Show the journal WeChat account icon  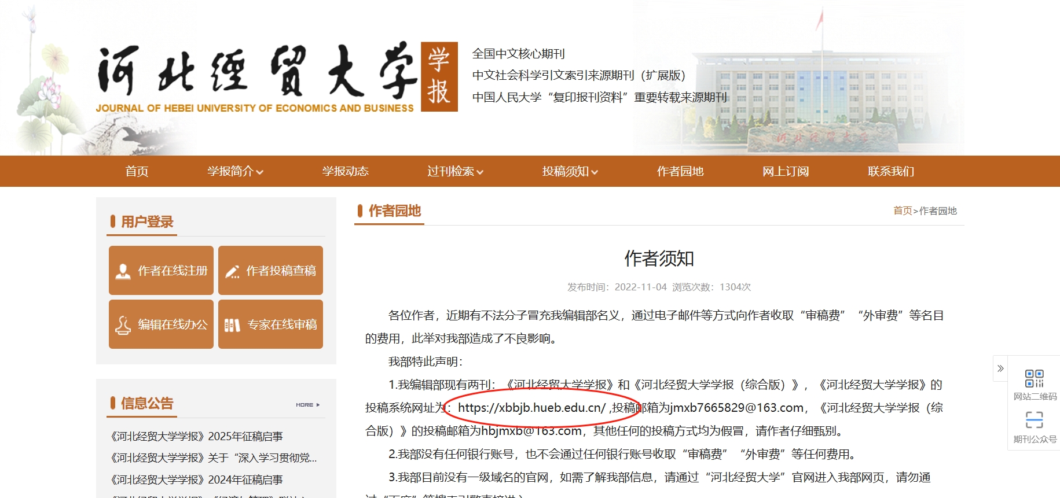coord(1034,420)
